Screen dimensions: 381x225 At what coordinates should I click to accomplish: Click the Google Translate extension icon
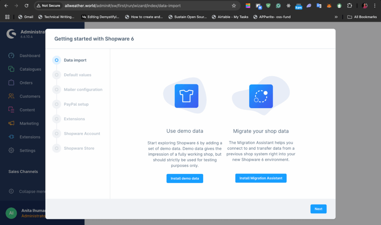click(x=319, y=6)
